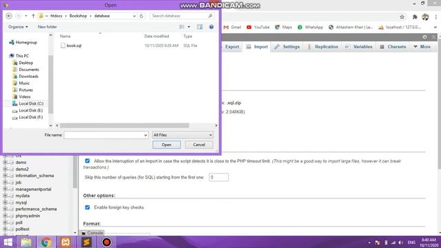Expand the view options dropdown arrow
441x248 pixels.
[189, 27]
